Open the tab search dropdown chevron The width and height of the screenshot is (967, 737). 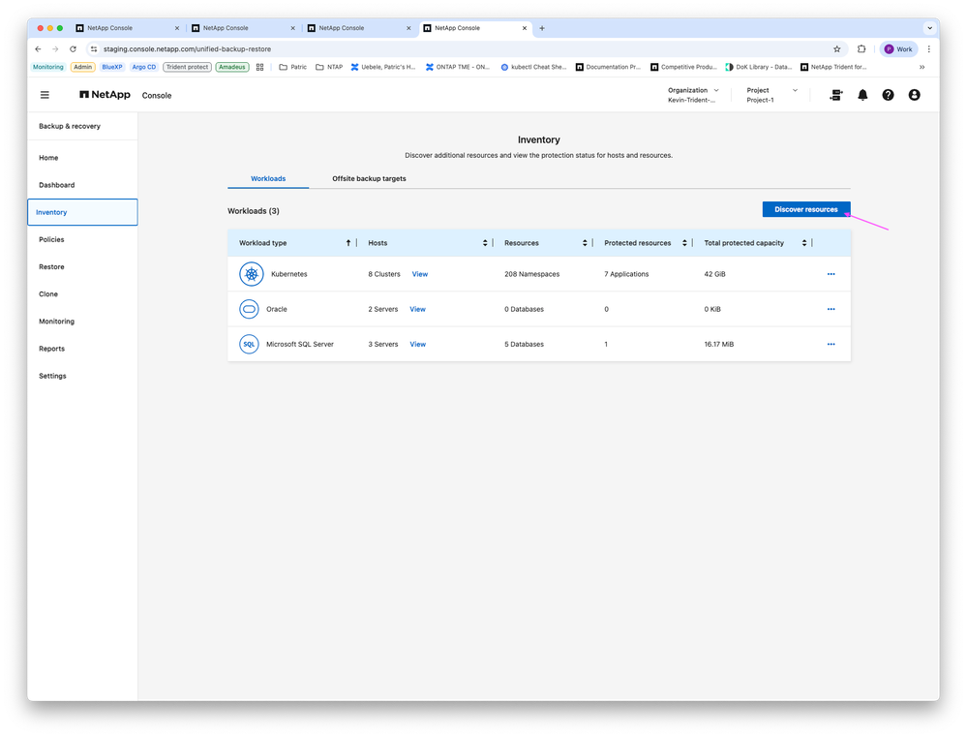click(x=929, y=28)
